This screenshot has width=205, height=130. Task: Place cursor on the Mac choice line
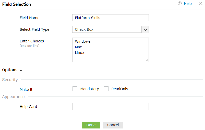(x=78, y=47)
